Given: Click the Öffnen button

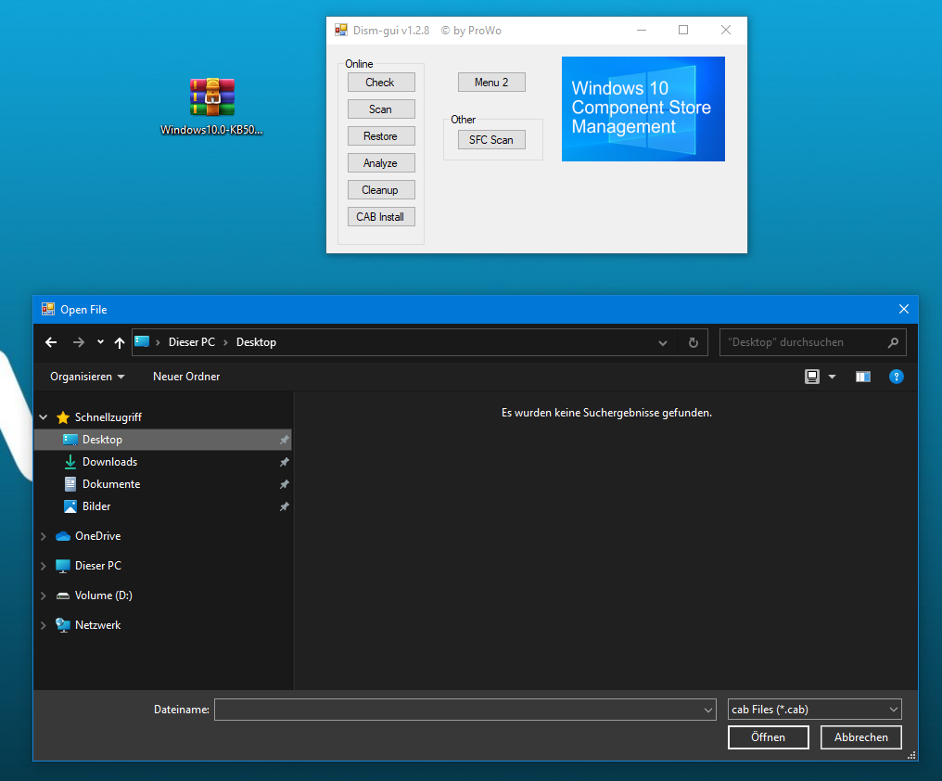Looking at the screenshot, I should coord(769,737).
